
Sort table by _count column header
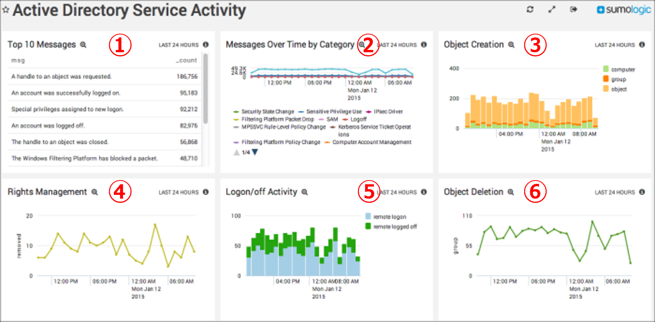pos(186,61)
